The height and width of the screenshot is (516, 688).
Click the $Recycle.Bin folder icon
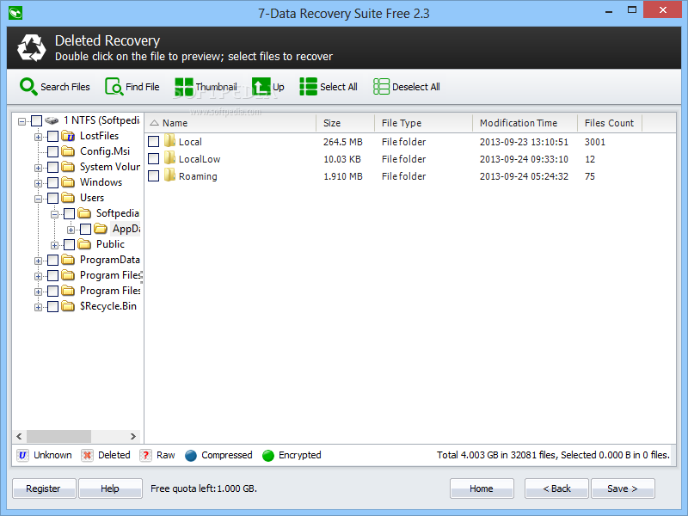tap(68, 306)
